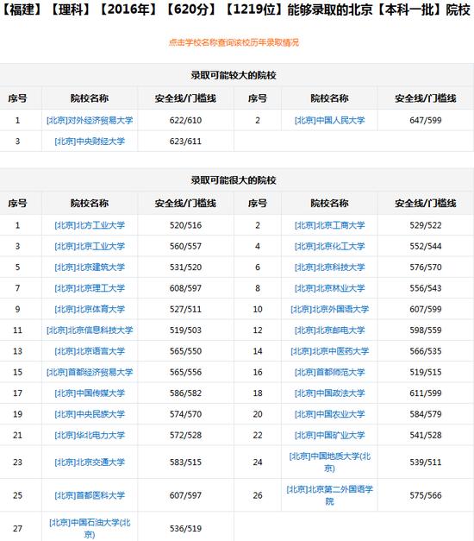Image resolution: width=474 pixels, height=541 pixels.
Task: Select the score value 541/528
Action: [x=426, y=435]
